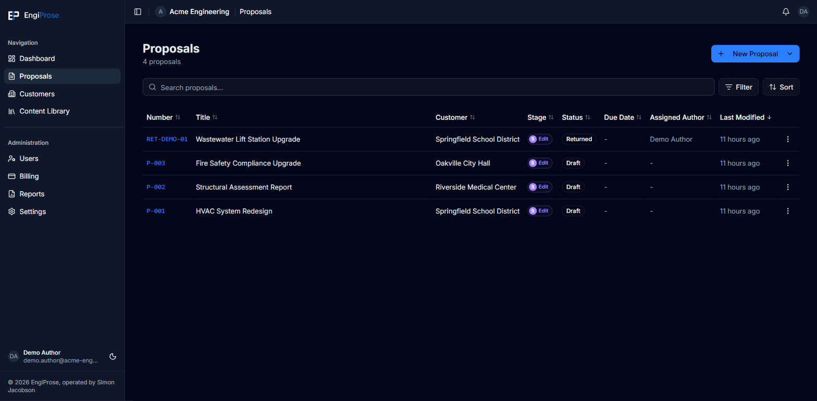Screen dimensions: 817x401
Task: Open Customers in the navigation
Action: [x=63, y=94]
